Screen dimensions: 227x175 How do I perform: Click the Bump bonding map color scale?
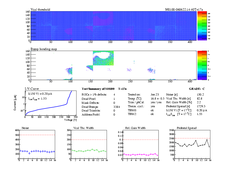point(202,65)
